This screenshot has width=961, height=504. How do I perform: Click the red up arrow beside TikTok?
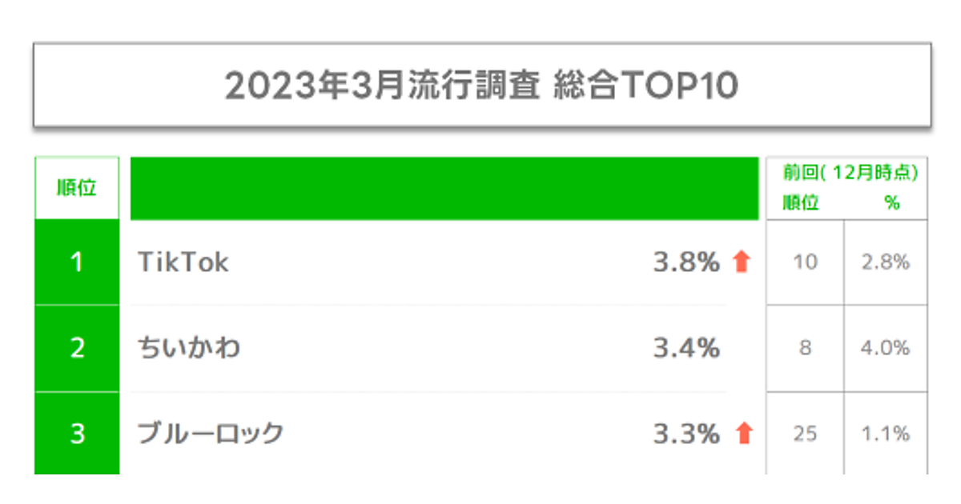pyautogui.click(x=742, y=262)
